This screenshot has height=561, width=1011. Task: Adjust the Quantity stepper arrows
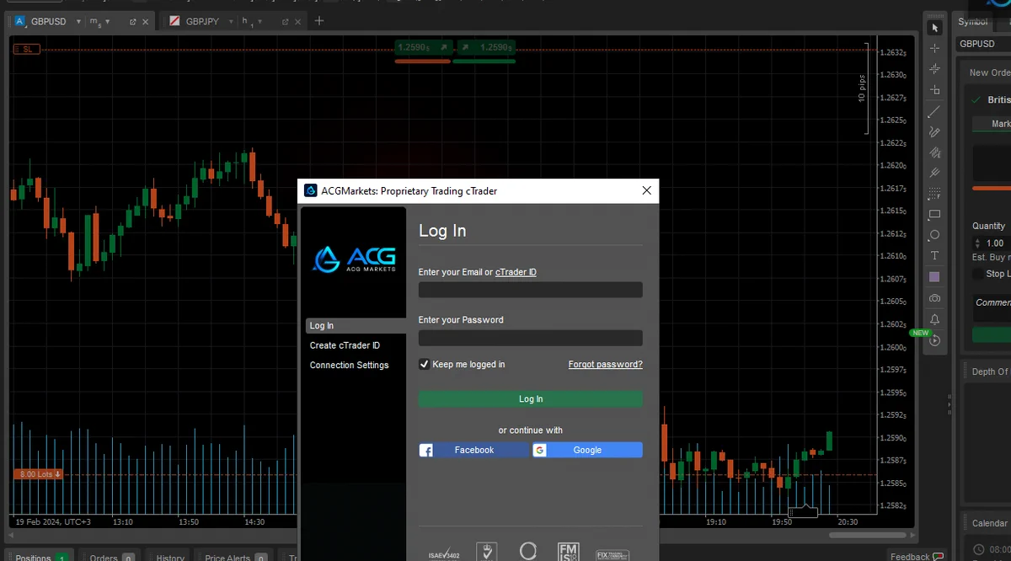[977, 243]
